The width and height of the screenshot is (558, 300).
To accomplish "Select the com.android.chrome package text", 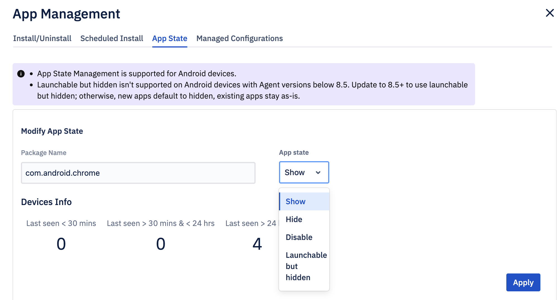I will point(63,173).
